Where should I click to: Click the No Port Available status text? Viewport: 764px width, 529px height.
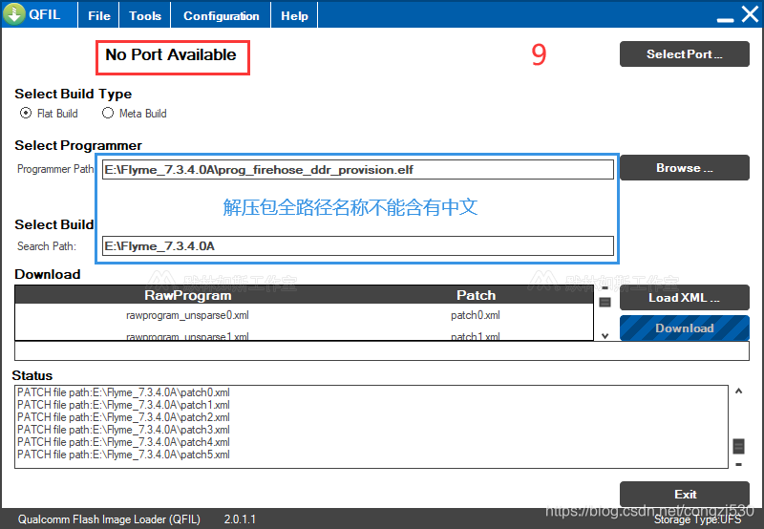pos(171,54)
